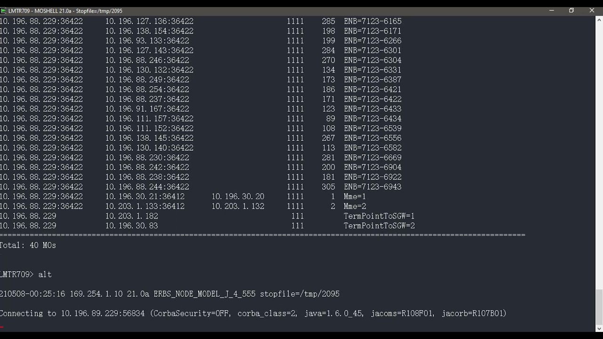Click secondary address 10.203.1.132
Viewport: 603px width, 339px height.
pos(238,206)
